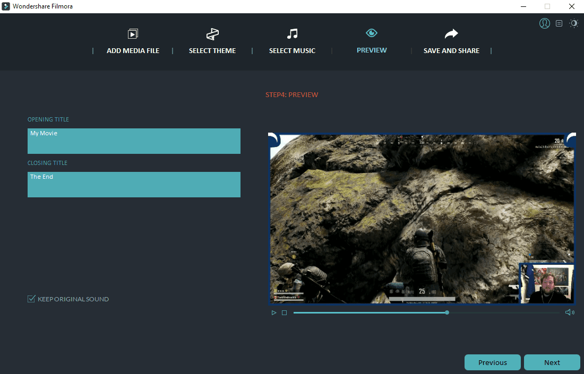The height and width of the screenshot is (374, 584).
Task: Stop the preview playback
Action: (x=285, y=313)
